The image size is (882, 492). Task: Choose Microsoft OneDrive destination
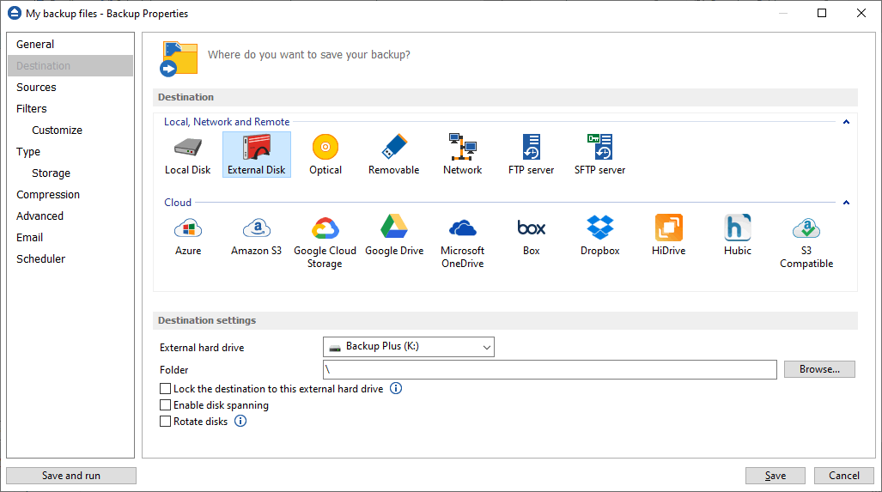(x=462, y=242)
